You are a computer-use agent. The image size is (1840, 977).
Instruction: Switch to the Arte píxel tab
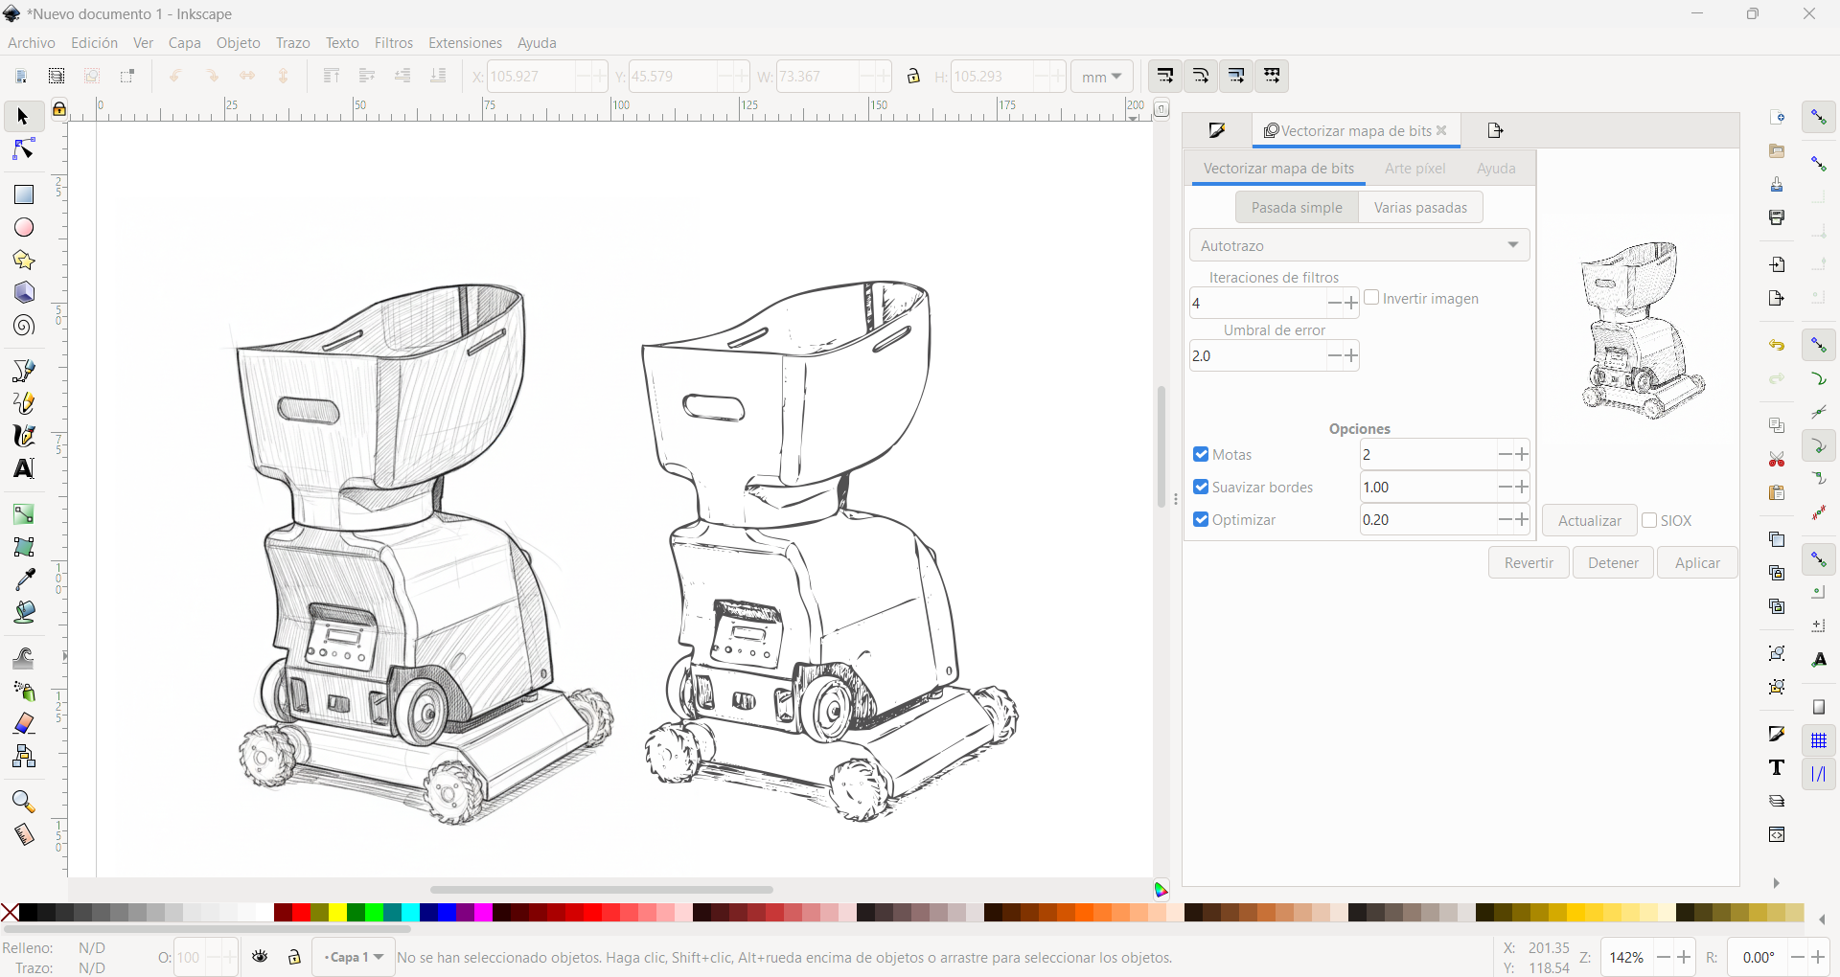point(1415,168)
